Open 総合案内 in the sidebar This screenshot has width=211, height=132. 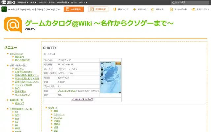tap(19, 57)
